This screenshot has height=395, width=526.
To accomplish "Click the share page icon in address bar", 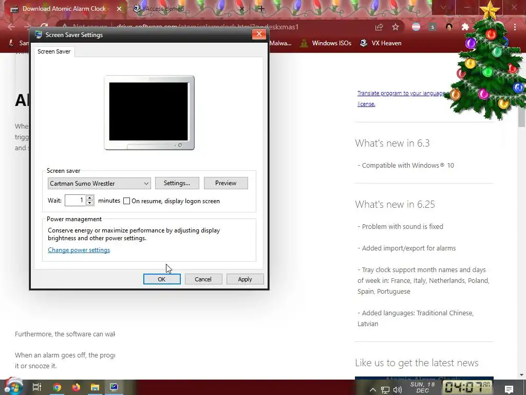I will click(x=379, y=27).
